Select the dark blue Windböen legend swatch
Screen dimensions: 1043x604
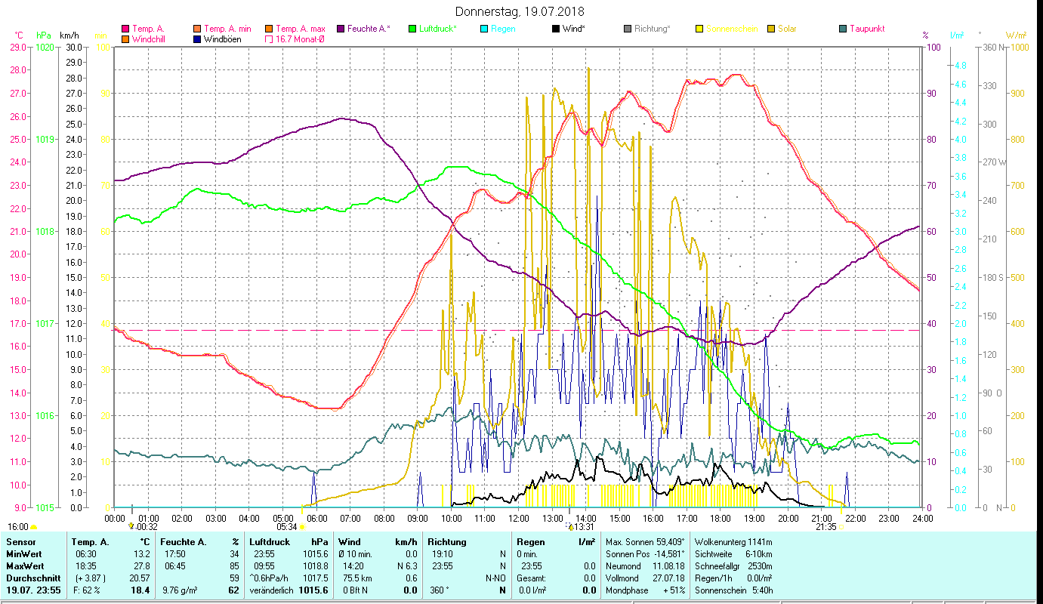(x=197, y=39)
